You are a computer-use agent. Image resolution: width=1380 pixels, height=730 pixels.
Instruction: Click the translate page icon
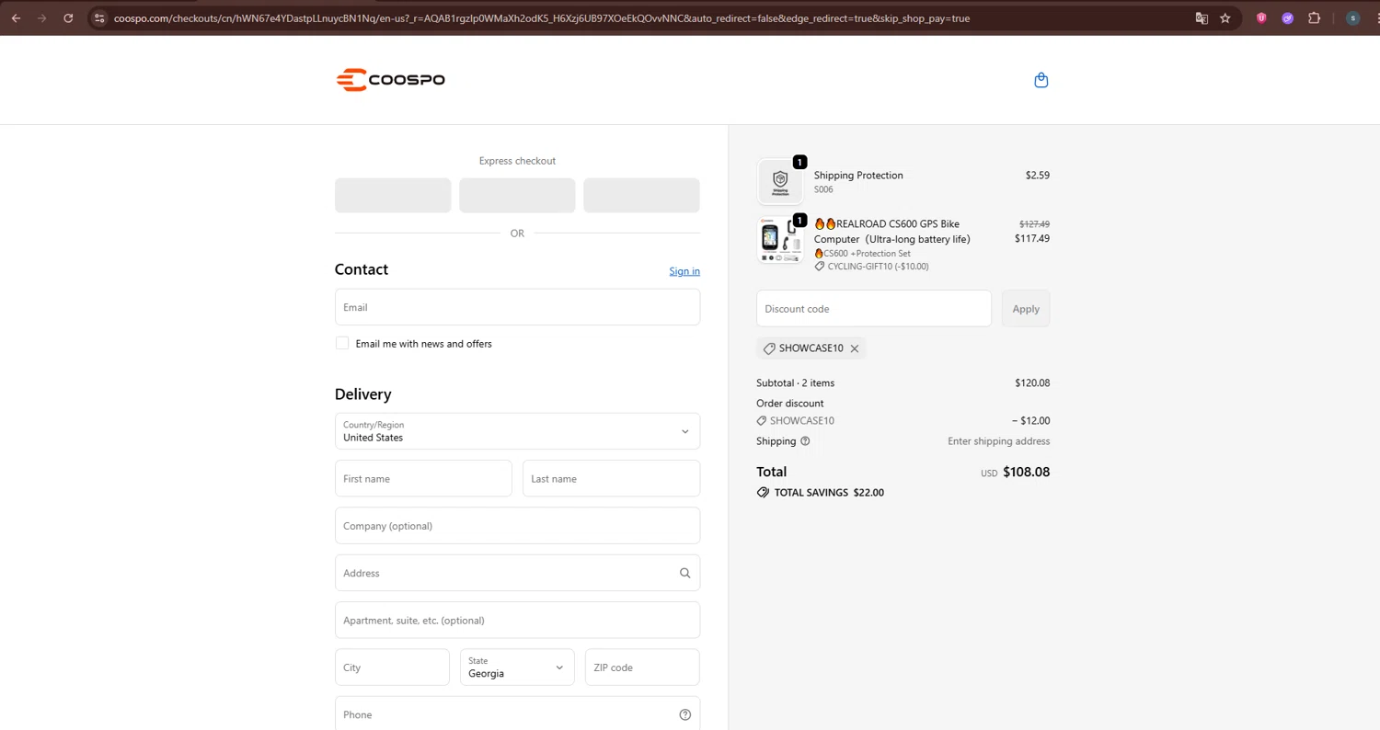click(1202, 17)
